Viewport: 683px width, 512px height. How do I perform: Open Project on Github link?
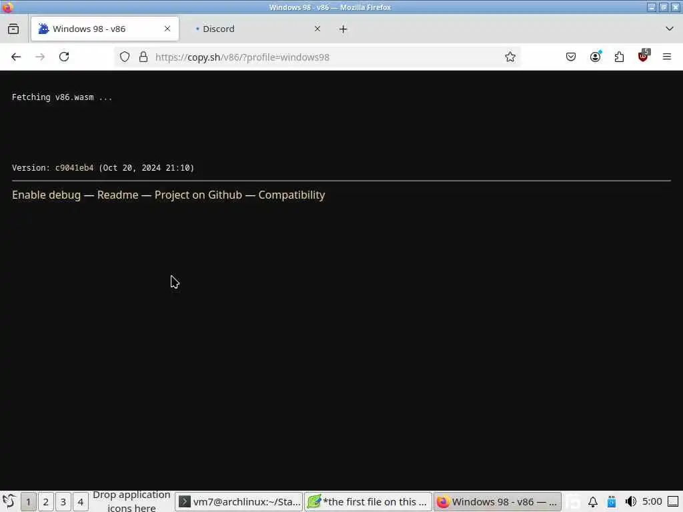(x=198, y=195)
